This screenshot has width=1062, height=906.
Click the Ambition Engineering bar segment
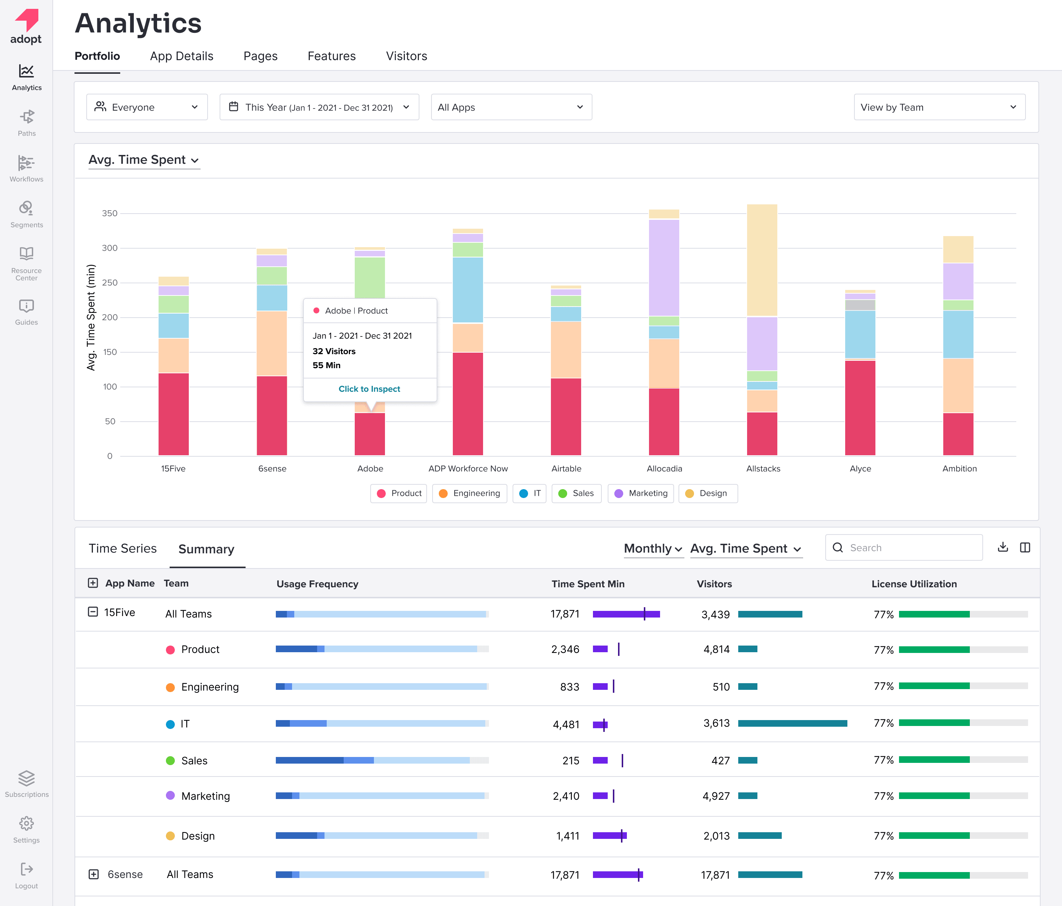tap(958, 385)
